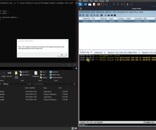Click Select all in File Explorer

coord(54,72)
